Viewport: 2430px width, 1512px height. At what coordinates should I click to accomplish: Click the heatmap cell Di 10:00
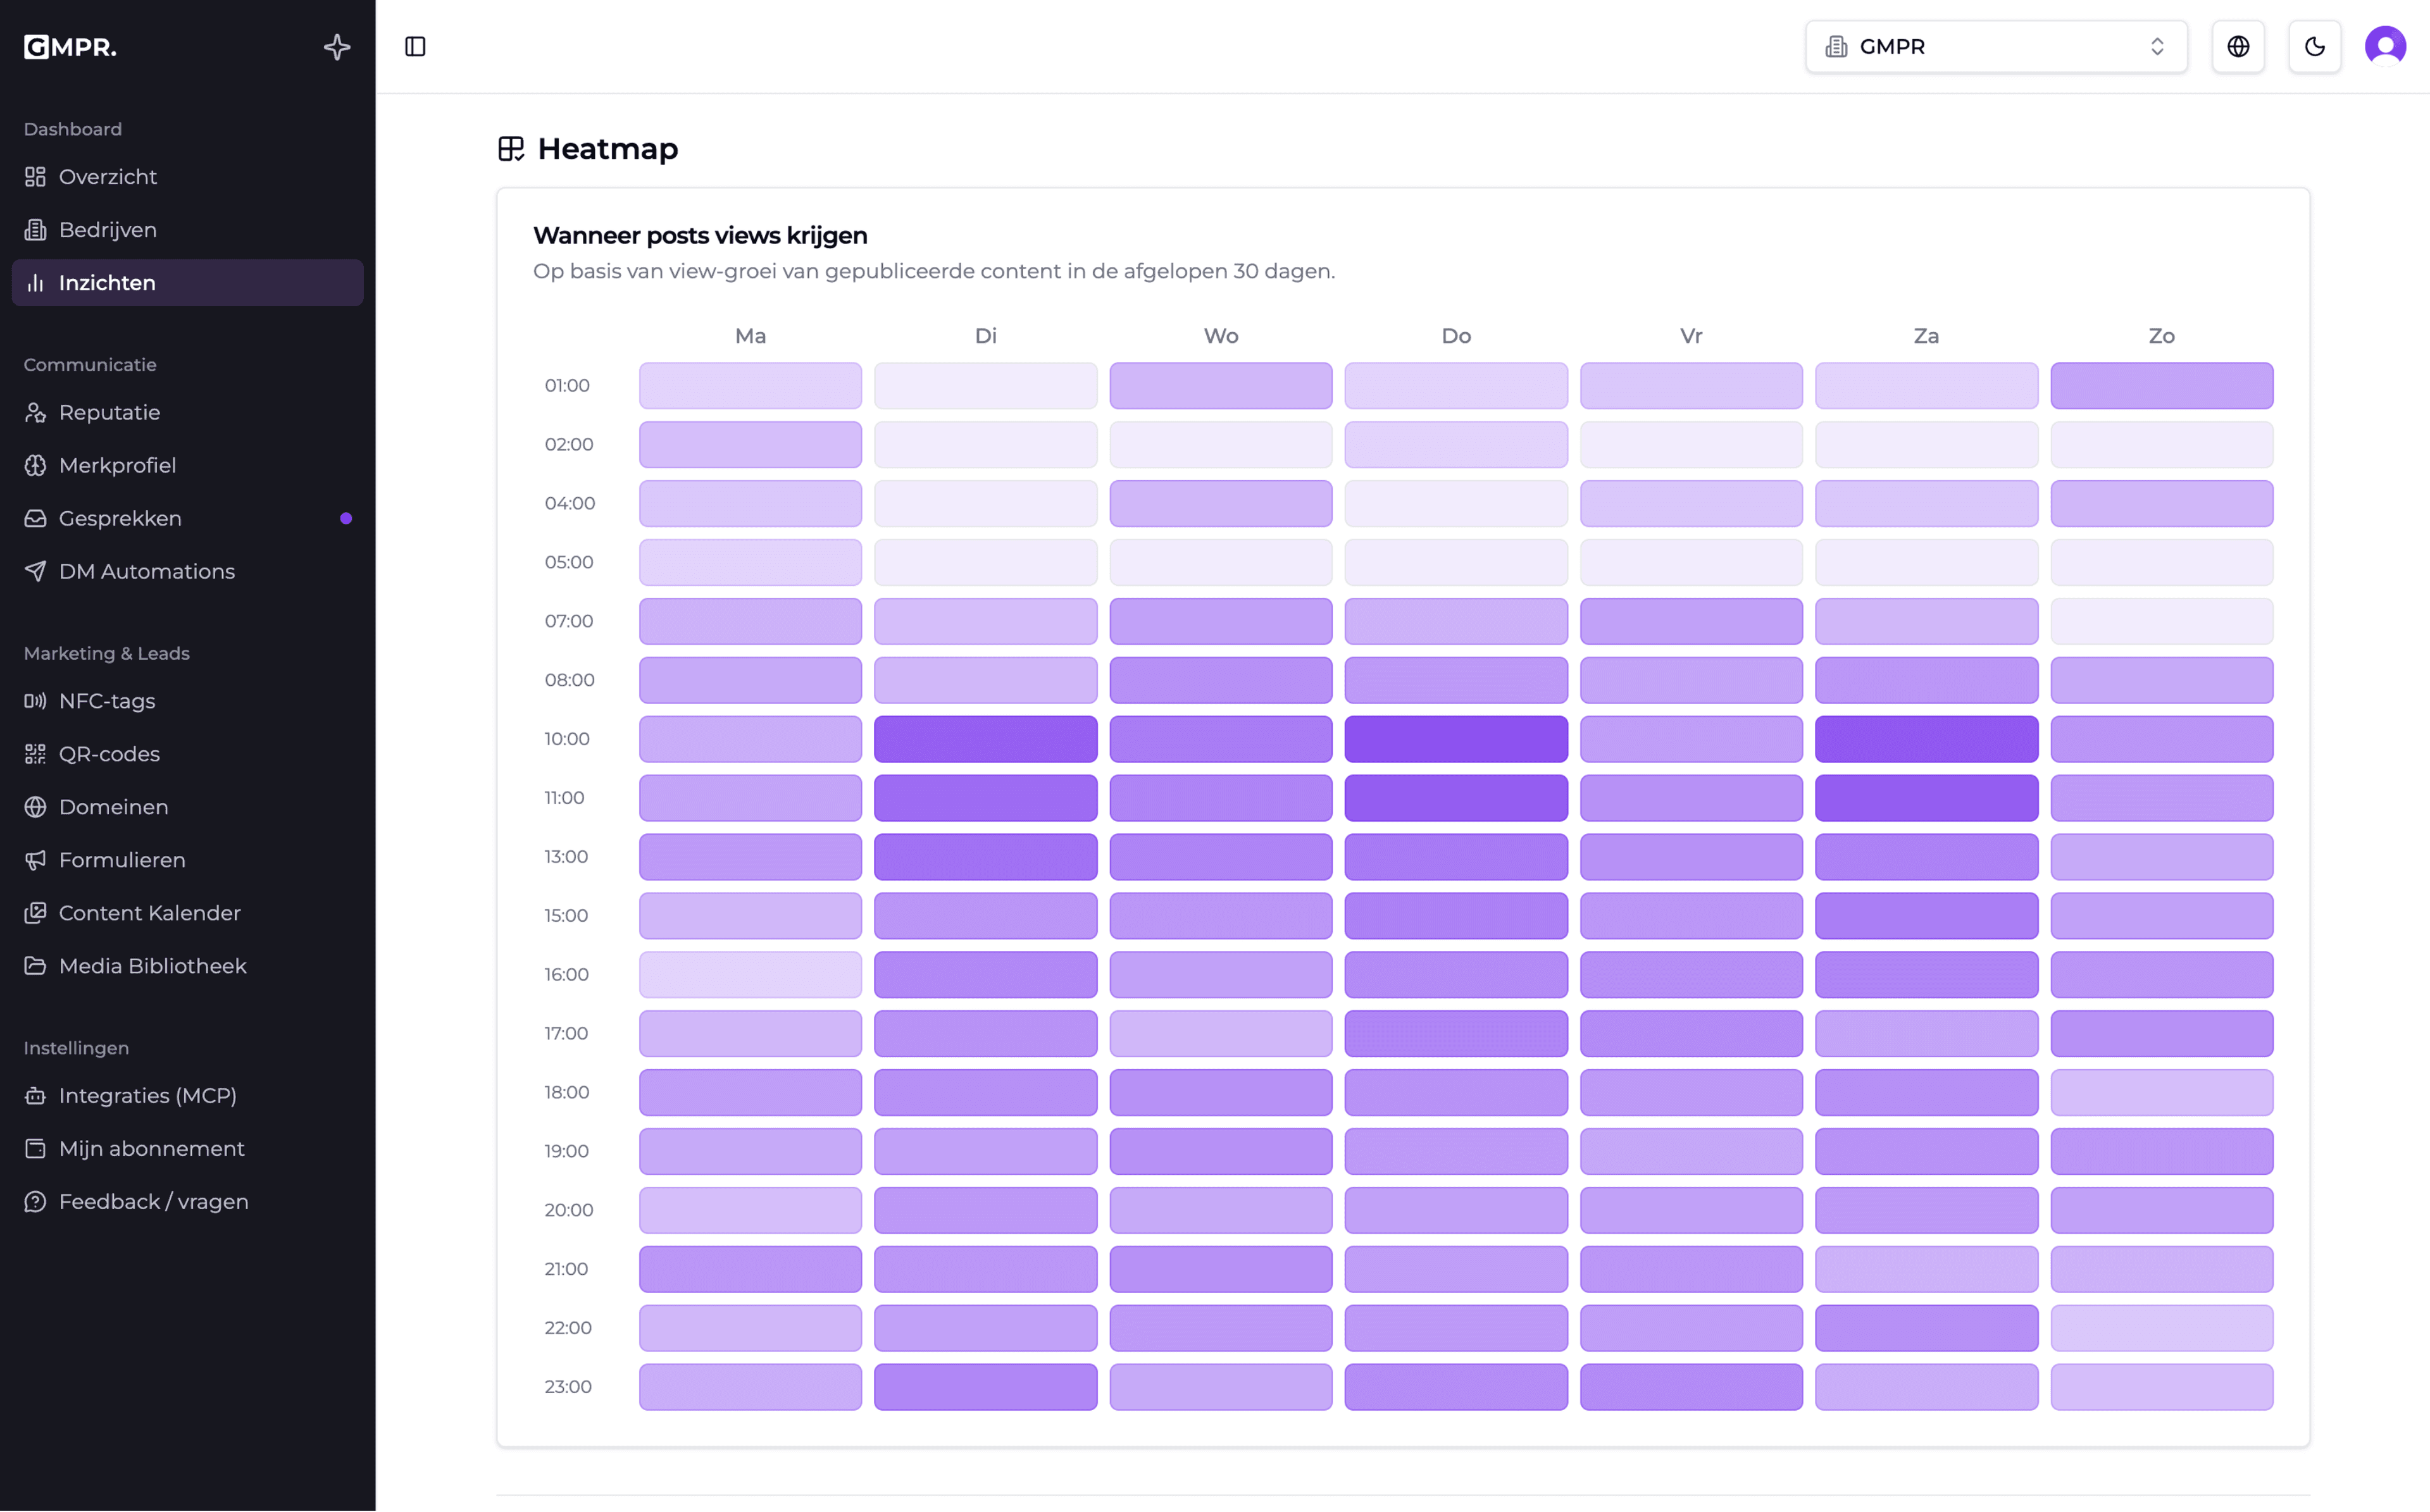[x=985, y=739]
